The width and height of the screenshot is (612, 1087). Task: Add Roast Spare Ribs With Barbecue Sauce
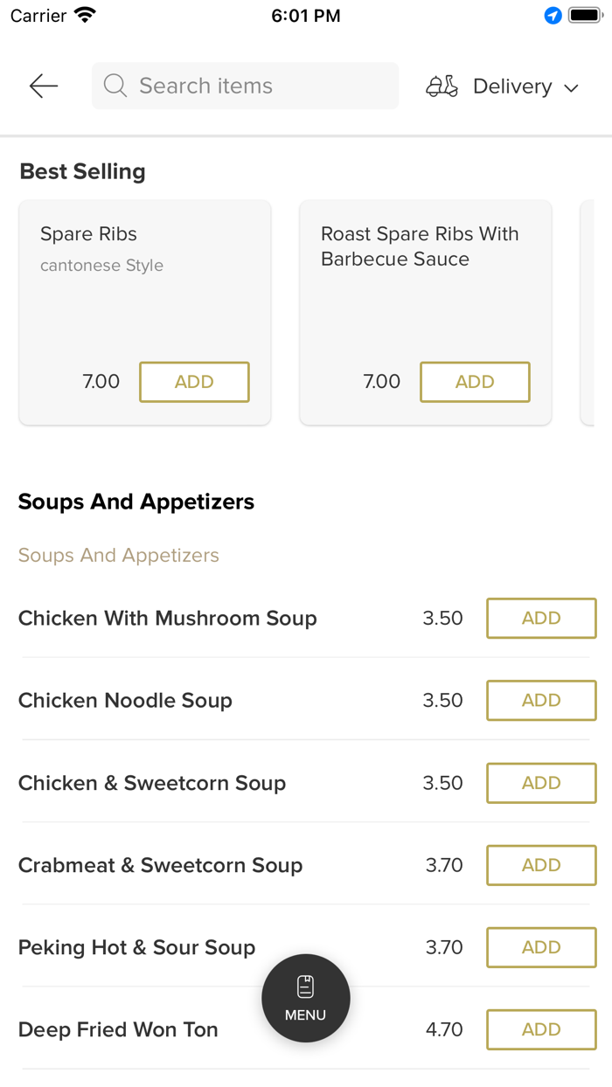click(475, 382)
